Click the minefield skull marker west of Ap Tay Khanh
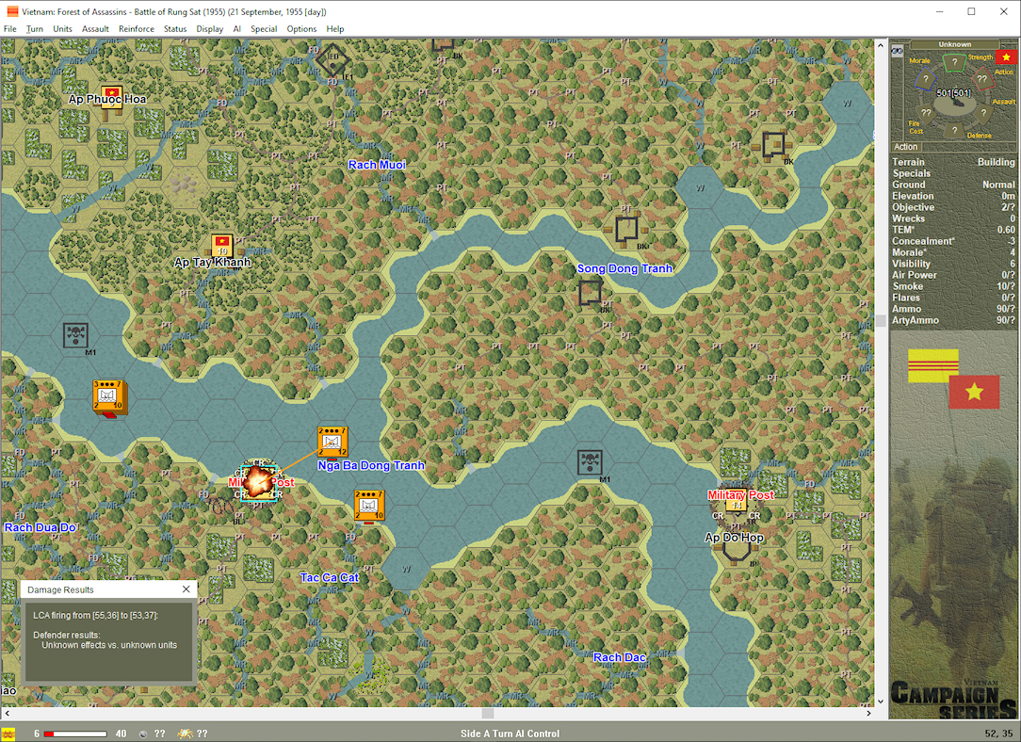Viewport: 1021px width, 742px height. (75, 335)
